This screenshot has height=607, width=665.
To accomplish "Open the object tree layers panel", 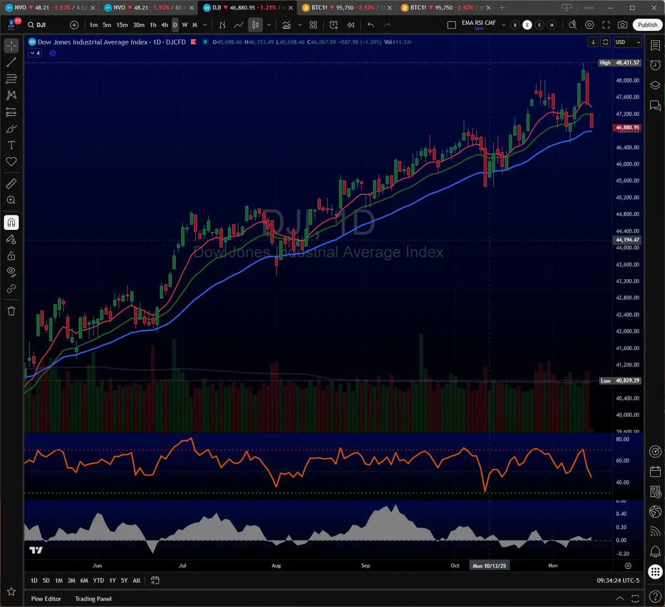I will pyautogui.click(x=655, y=85).
